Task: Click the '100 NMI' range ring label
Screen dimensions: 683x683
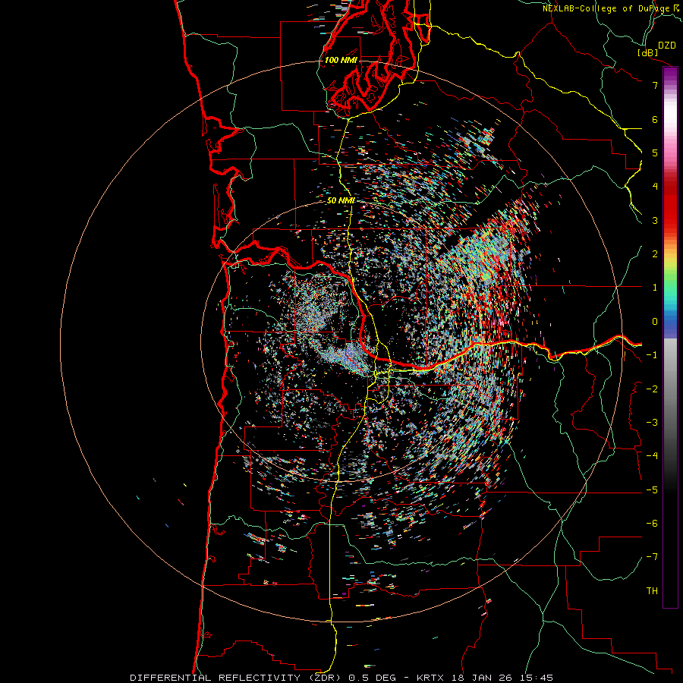Action: click(341, 60)
